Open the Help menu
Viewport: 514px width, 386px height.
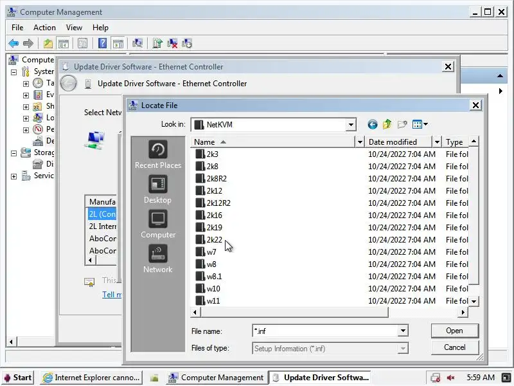click(100, 28)
